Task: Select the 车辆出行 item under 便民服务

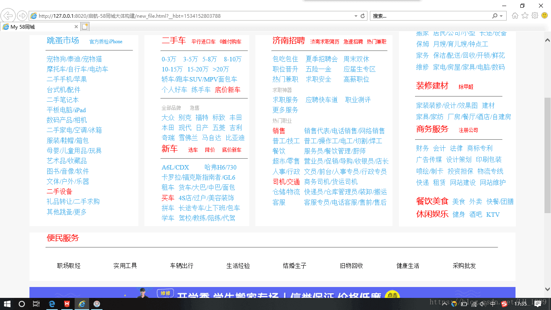Action: pyautogui.click(x=182, y=266)
